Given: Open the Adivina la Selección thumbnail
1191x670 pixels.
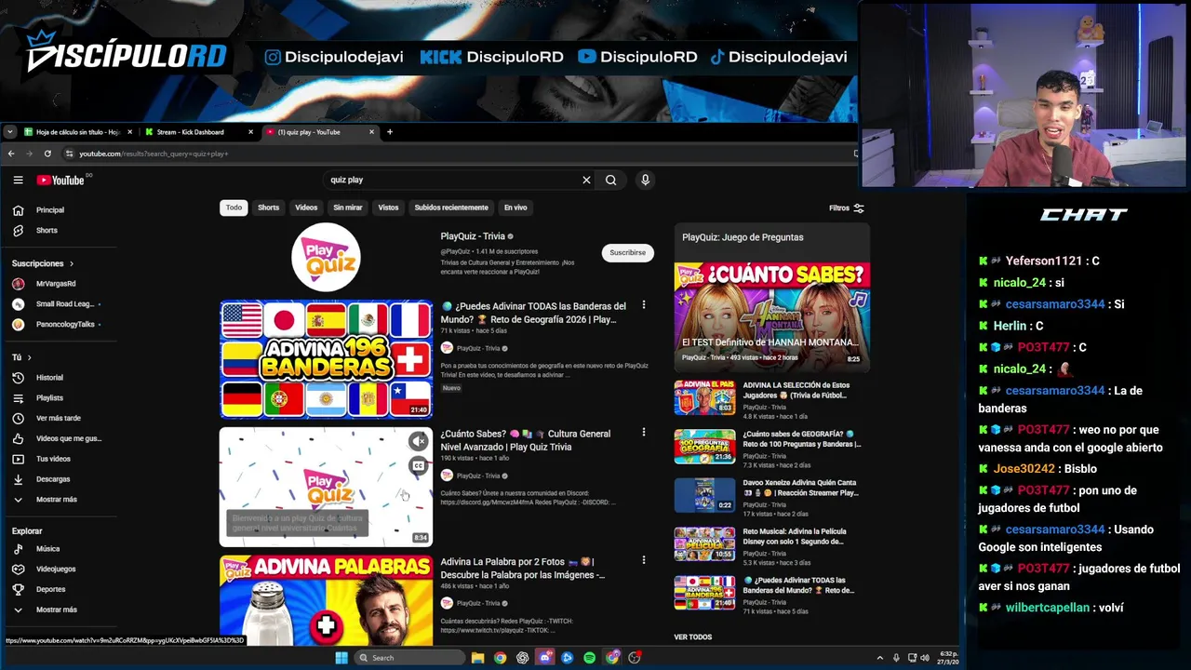Looking at the screenshot, I should pos(704,396).
